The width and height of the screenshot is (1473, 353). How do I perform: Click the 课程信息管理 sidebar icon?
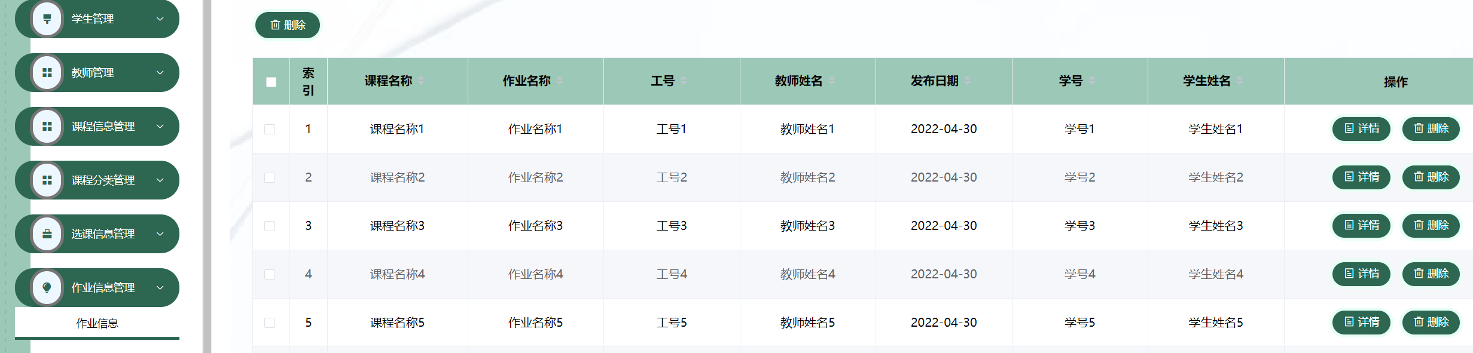tap(47, 126)
